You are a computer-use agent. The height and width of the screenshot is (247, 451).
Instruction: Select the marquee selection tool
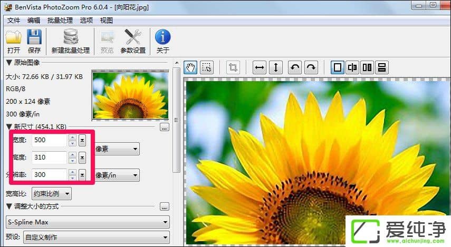(x=207, y=67)
